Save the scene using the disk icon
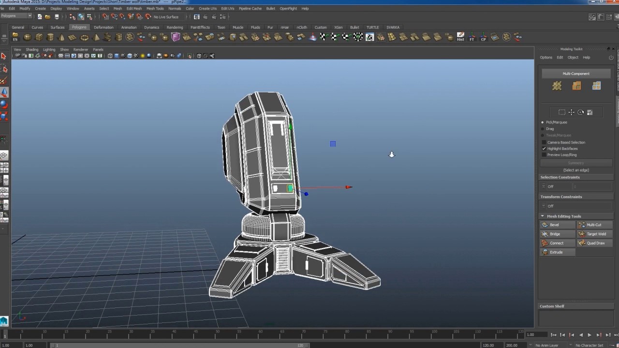 (57, 17)
